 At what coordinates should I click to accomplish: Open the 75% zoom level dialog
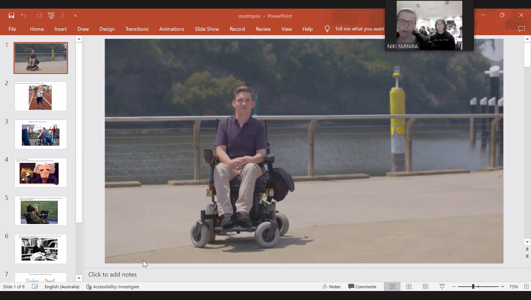[513, 287]
